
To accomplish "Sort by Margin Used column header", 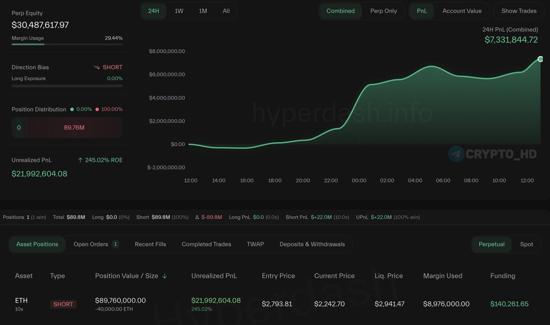I will pos(443,276).
